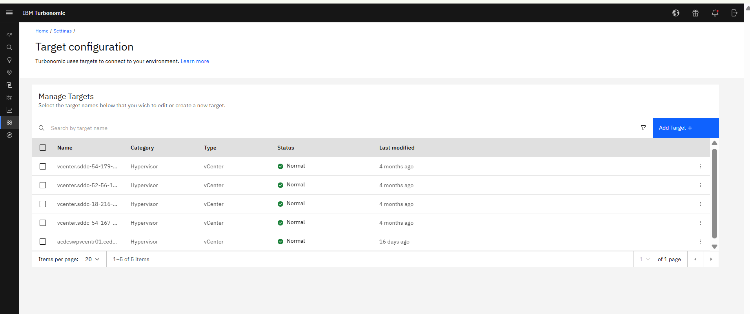Open the Search icon in left sidebar
Screen dimensions: 750x314
pos(9,47)
